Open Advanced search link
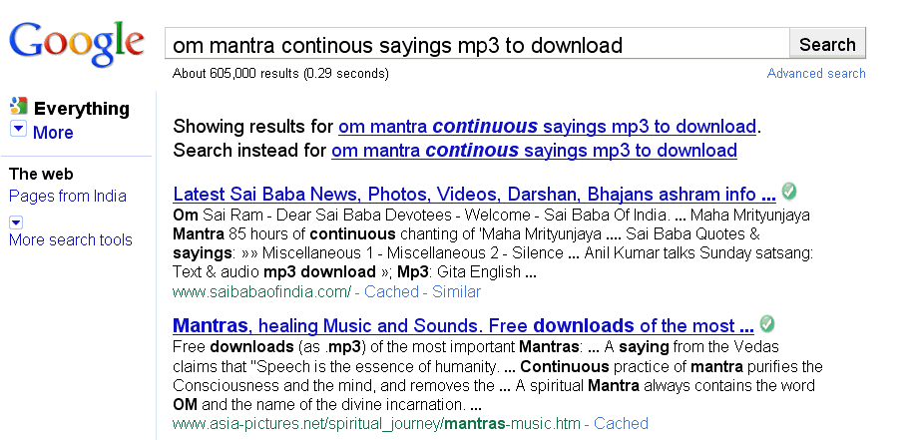 [816, 73]
